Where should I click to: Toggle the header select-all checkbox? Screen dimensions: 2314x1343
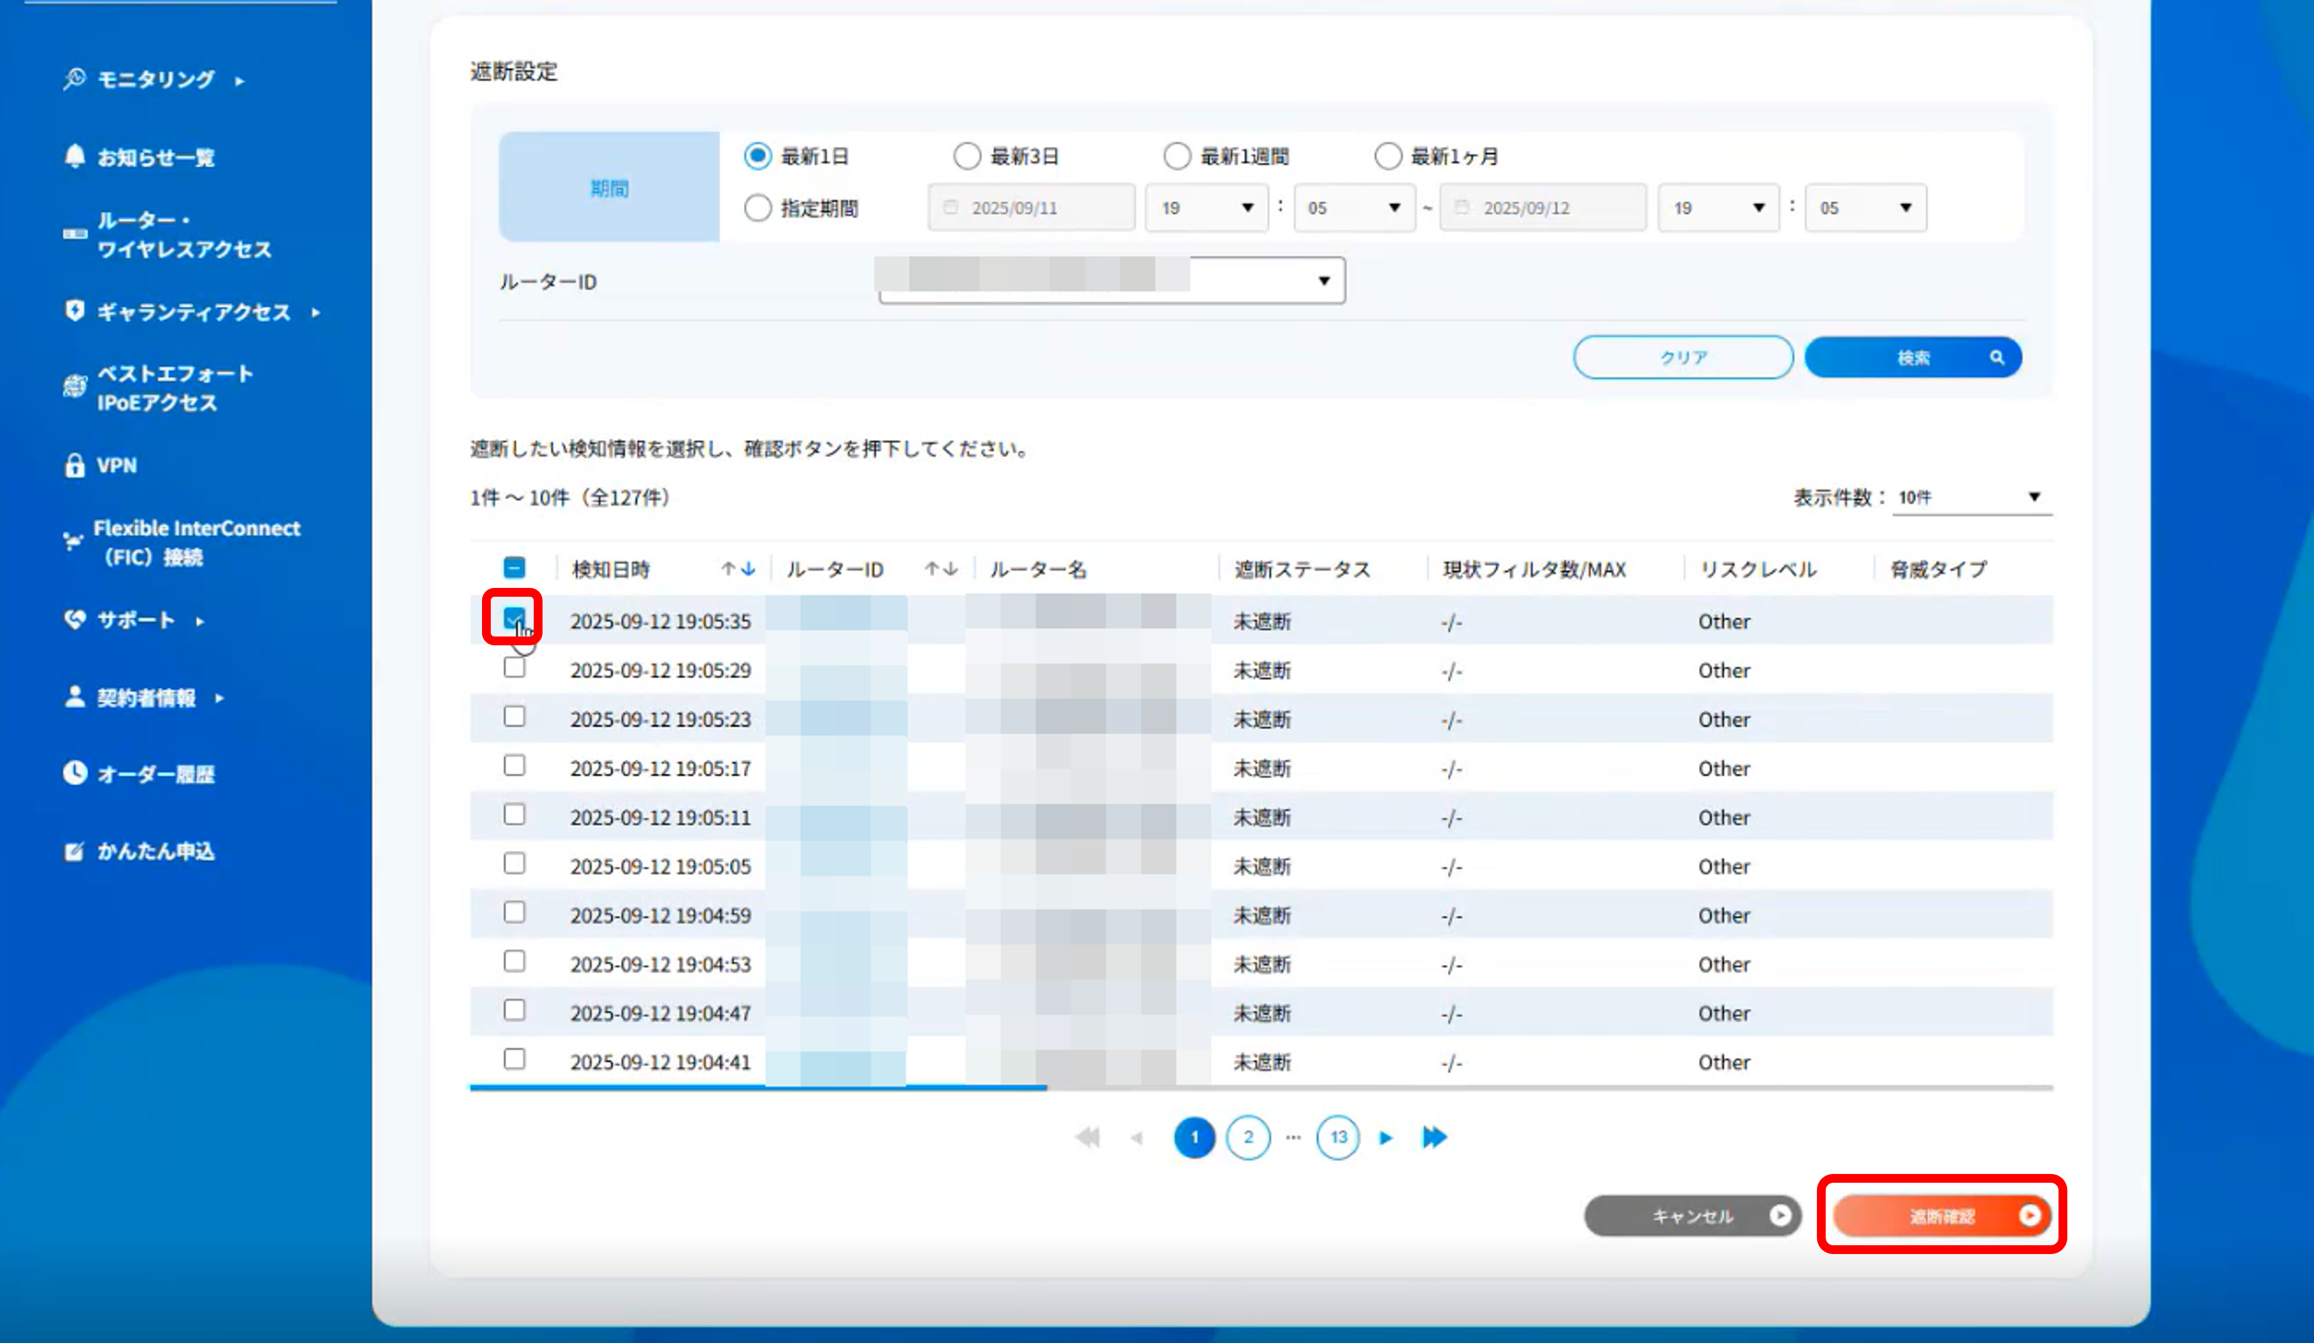click(x=514, y=568)
